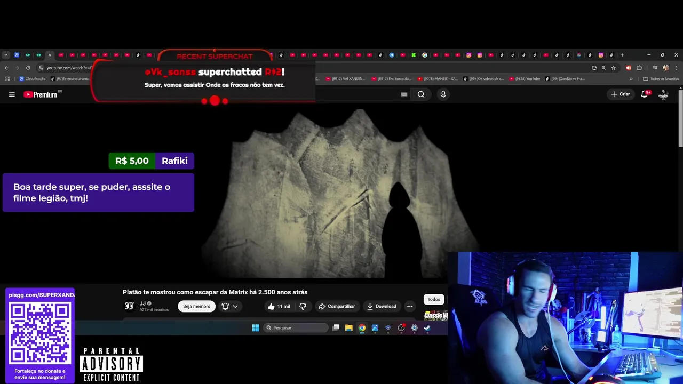Open the media control toolbar icon
683x384 pixels.
[x=655, y=68]
